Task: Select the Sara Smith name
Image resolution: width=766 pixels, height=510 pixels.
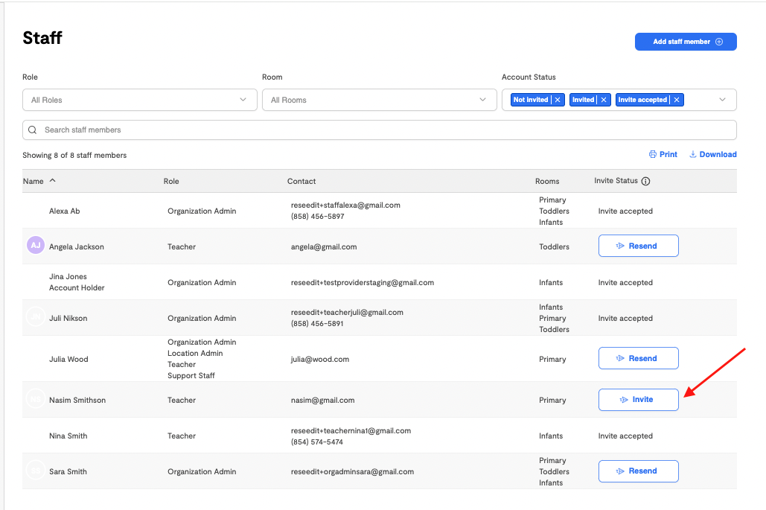Action: click(68, 471)
